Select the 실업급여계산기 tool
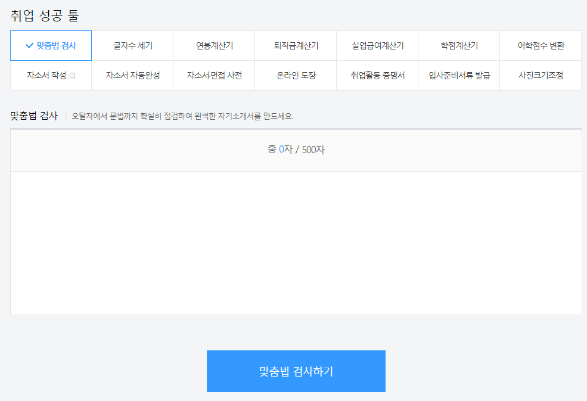Image resolution: width=587 pixels, height=401 pixels. (x=377, y=45)
